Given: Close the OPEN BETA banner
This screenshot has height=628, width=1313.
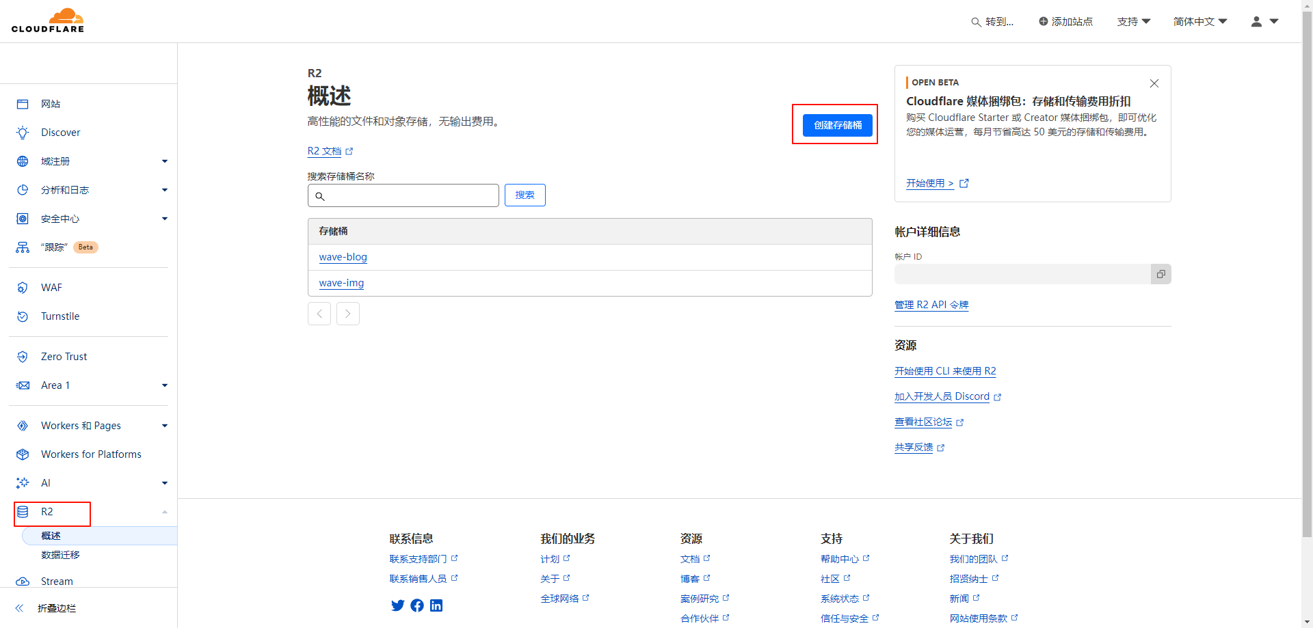Looking at the screenshot, I should point(1154,83).
